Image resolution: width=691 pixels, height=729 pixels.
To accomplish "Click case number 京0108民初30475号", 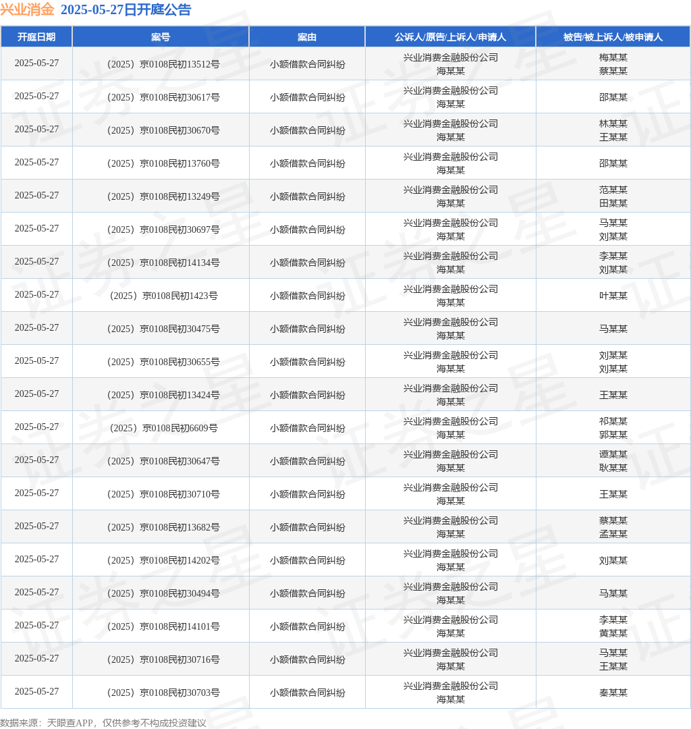I will click(x=179, y=328).
